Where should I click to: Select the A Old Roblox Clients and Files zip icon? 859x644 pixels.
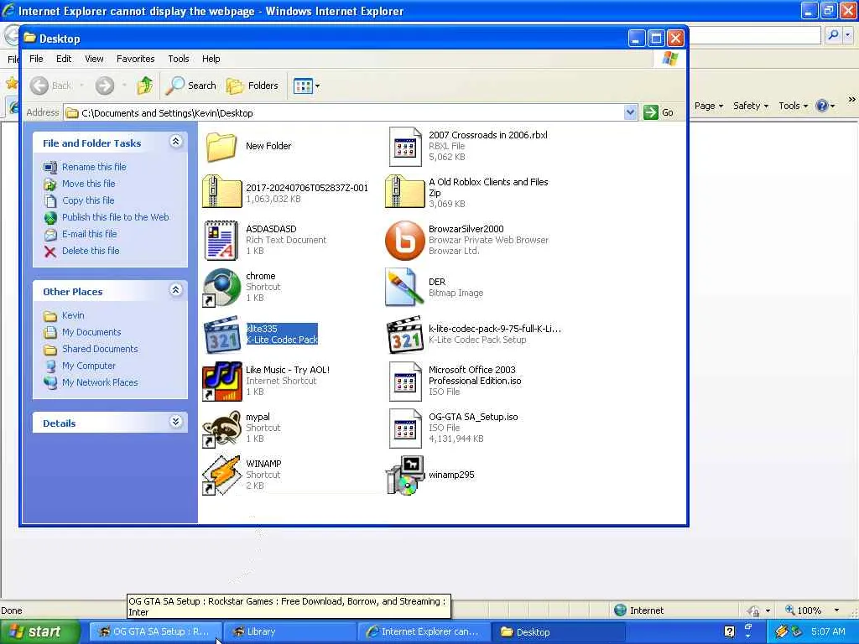404,192
